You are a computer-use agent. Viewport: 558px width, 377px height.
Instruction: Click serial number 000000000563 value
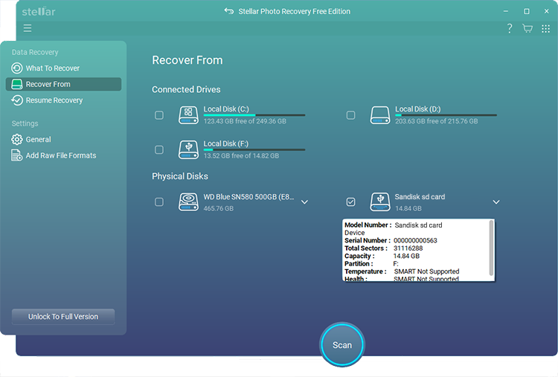click(x=415, y=240)
